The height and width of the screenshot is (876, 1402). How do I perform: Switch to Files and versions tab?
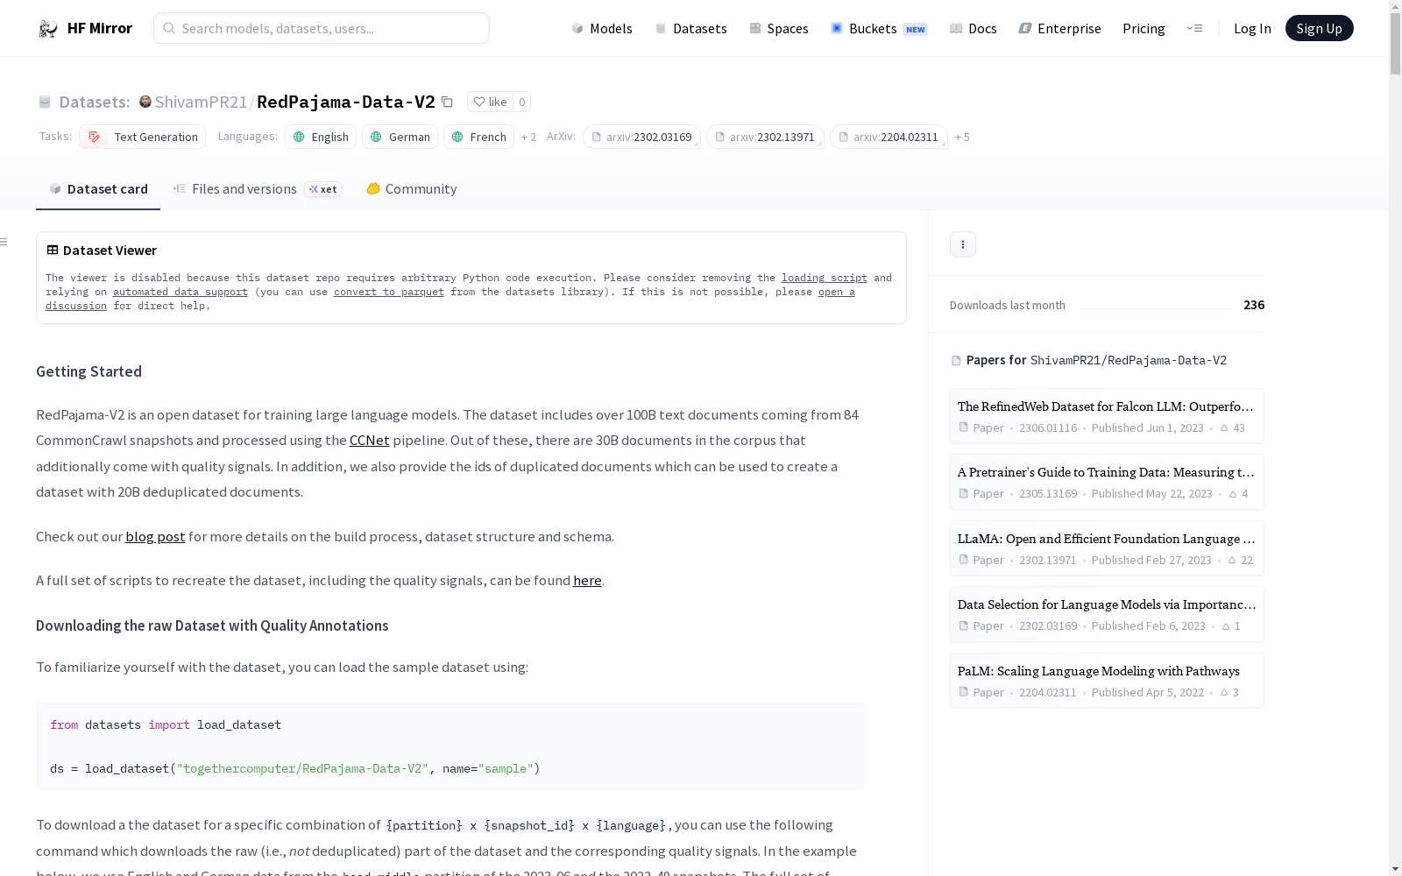tap(257, 189)
